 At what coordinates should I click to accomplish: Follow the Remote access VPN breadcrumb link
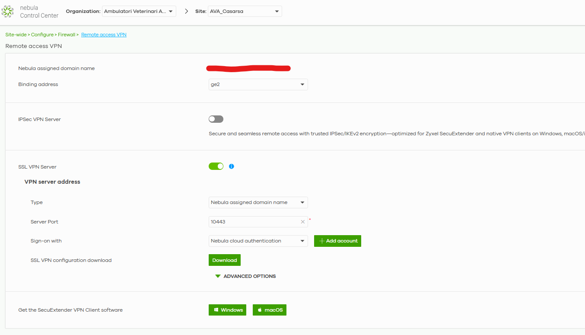click(x=104, y=35)
